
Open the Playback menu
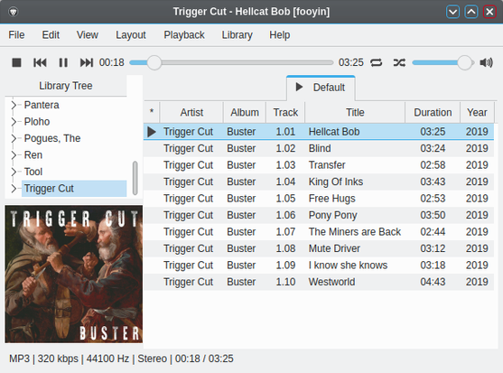[x=184, y=34]
